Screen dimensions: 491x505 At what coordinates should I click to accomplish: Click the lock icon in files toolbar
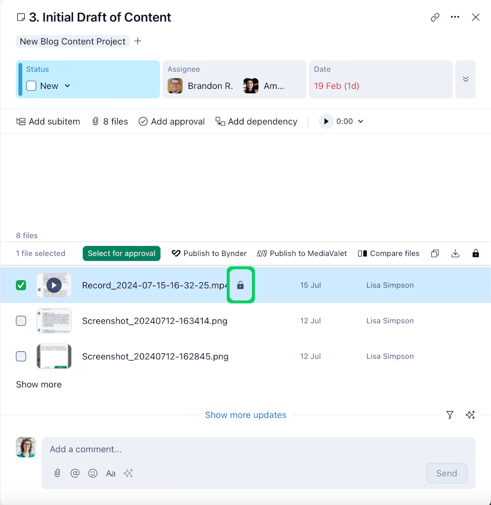pos(476,253)
